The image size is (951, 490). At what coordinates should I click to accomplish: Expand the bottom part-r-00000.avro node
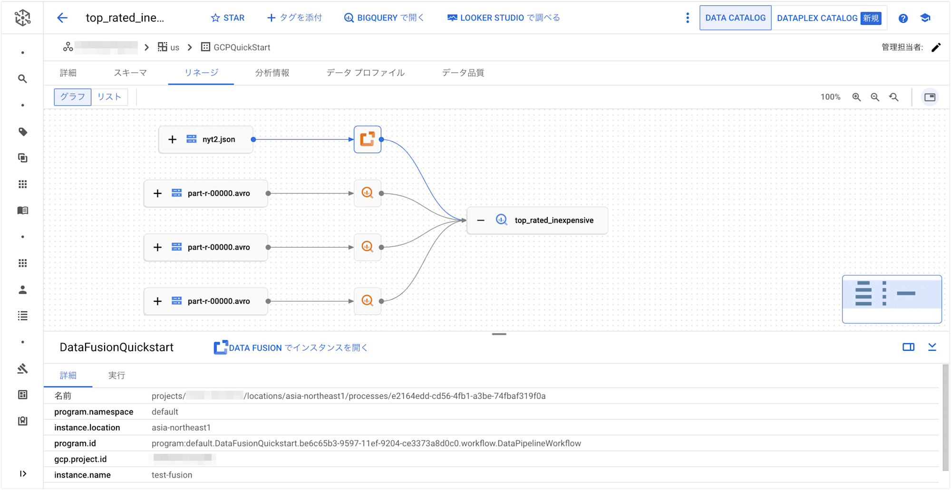157,301
